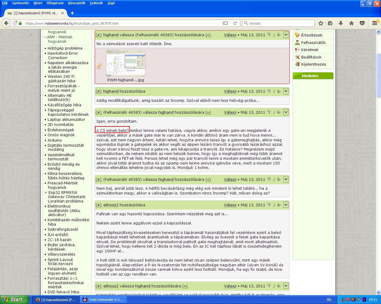Screen dimensions: 381x304
Task: Click the Kérelmek megaphone icon
Action: pos(297,50)
